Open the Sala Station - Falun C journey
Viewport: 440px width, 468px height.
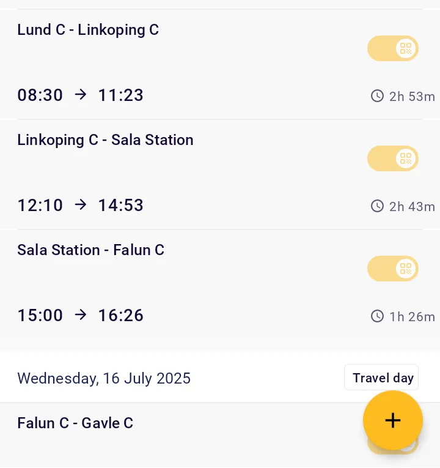(90, 250)
